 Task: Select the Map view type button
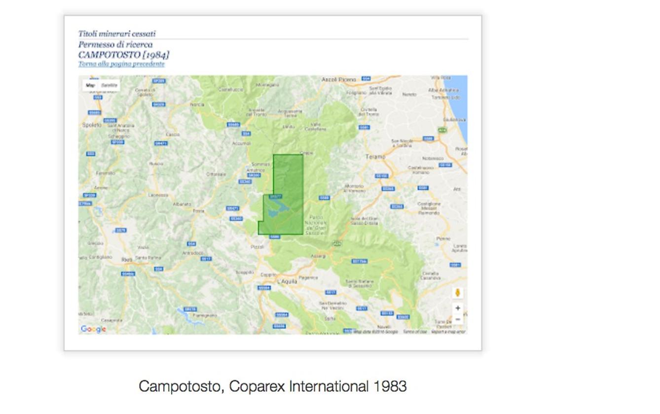pos(90,85)
